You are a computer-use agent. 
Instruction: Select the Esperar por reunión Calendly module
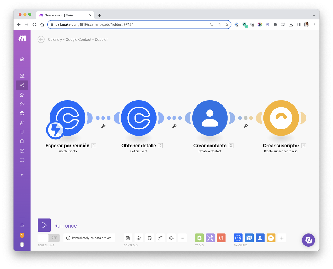point(67,118)
